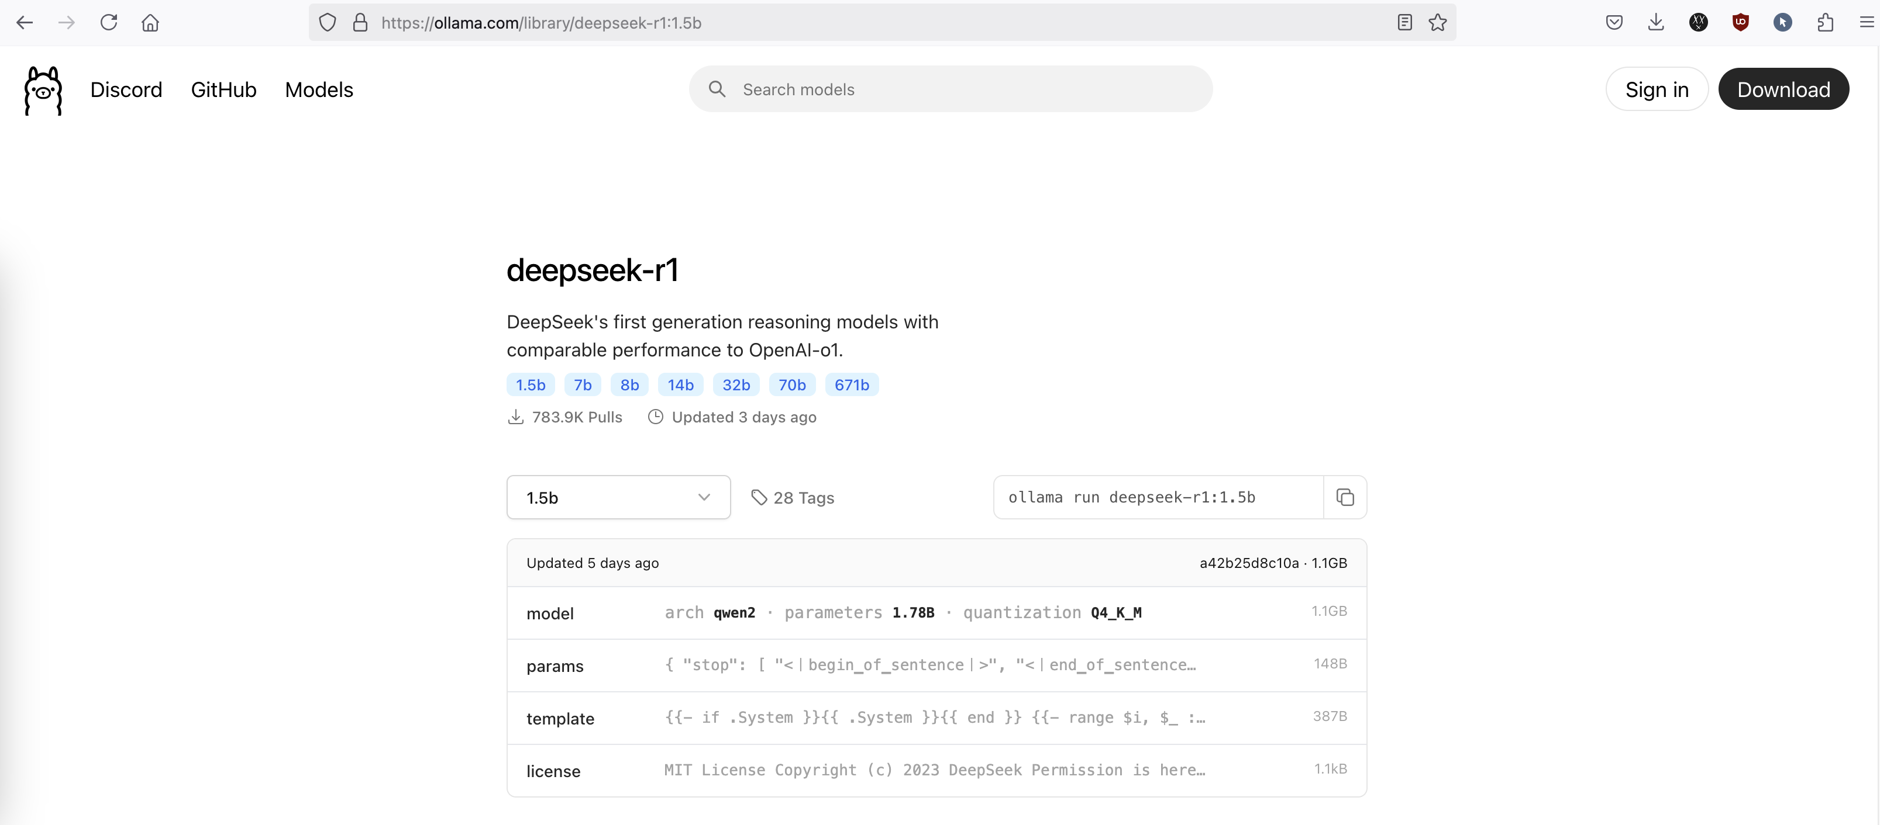1880x825 pixels.
Task: Open Models in the navigation
Action: 319,89
